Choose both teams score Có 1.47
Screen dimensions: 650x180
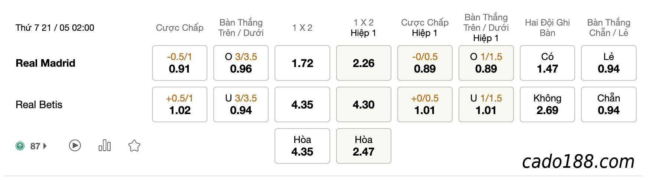(547, 63)
